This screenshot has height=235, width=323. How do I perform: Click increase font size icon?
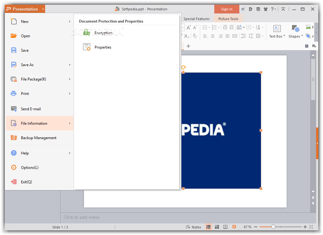(x=189, y=27)
